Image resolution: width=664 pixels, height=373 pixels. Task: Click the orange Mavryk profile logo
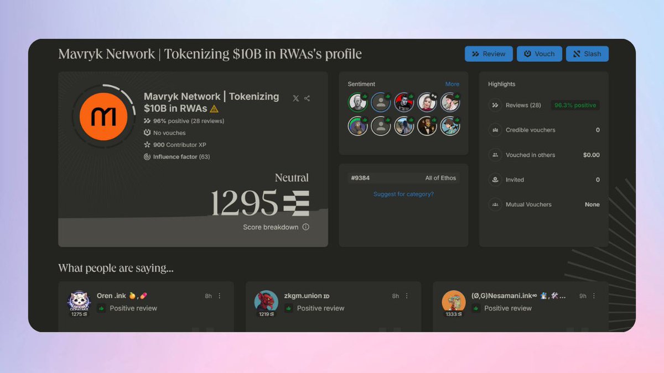(x=104, y=117)
